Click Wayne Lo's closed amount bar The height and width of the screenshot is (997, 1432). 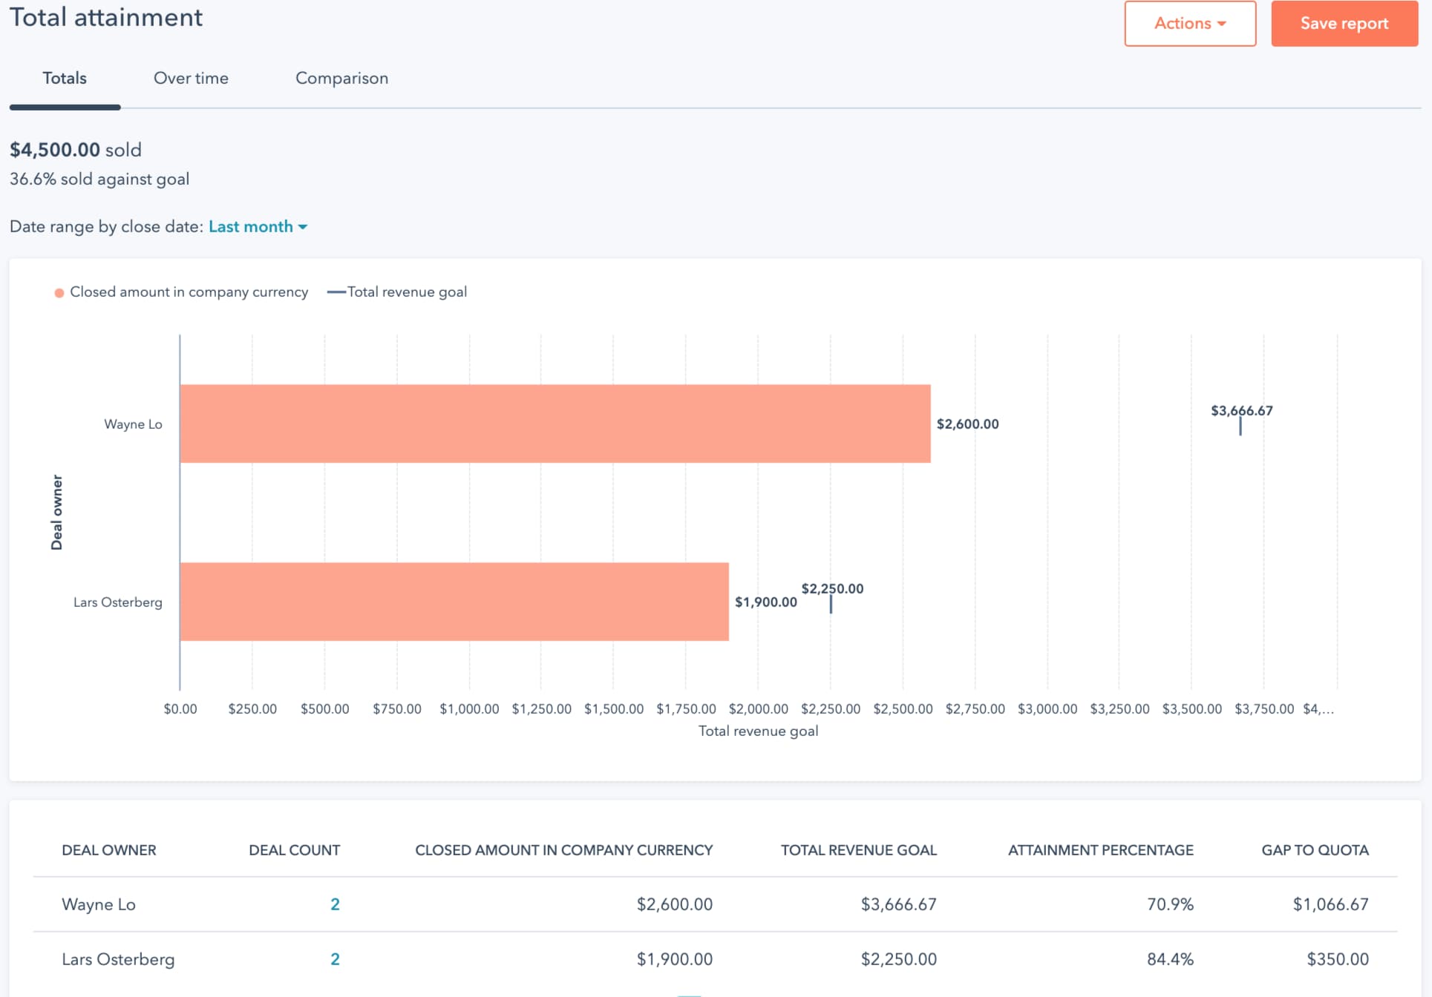click(x=555, y=424)
